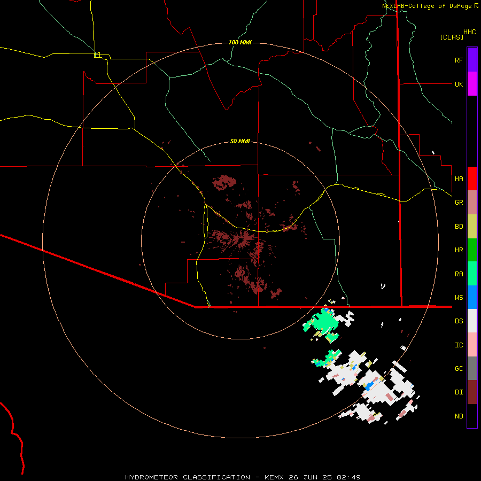The width and height of the screenshot is (481, 481).
Task: Click the 100 NMI range ring label
Action: pyautogui.click(x=240, y=42)
